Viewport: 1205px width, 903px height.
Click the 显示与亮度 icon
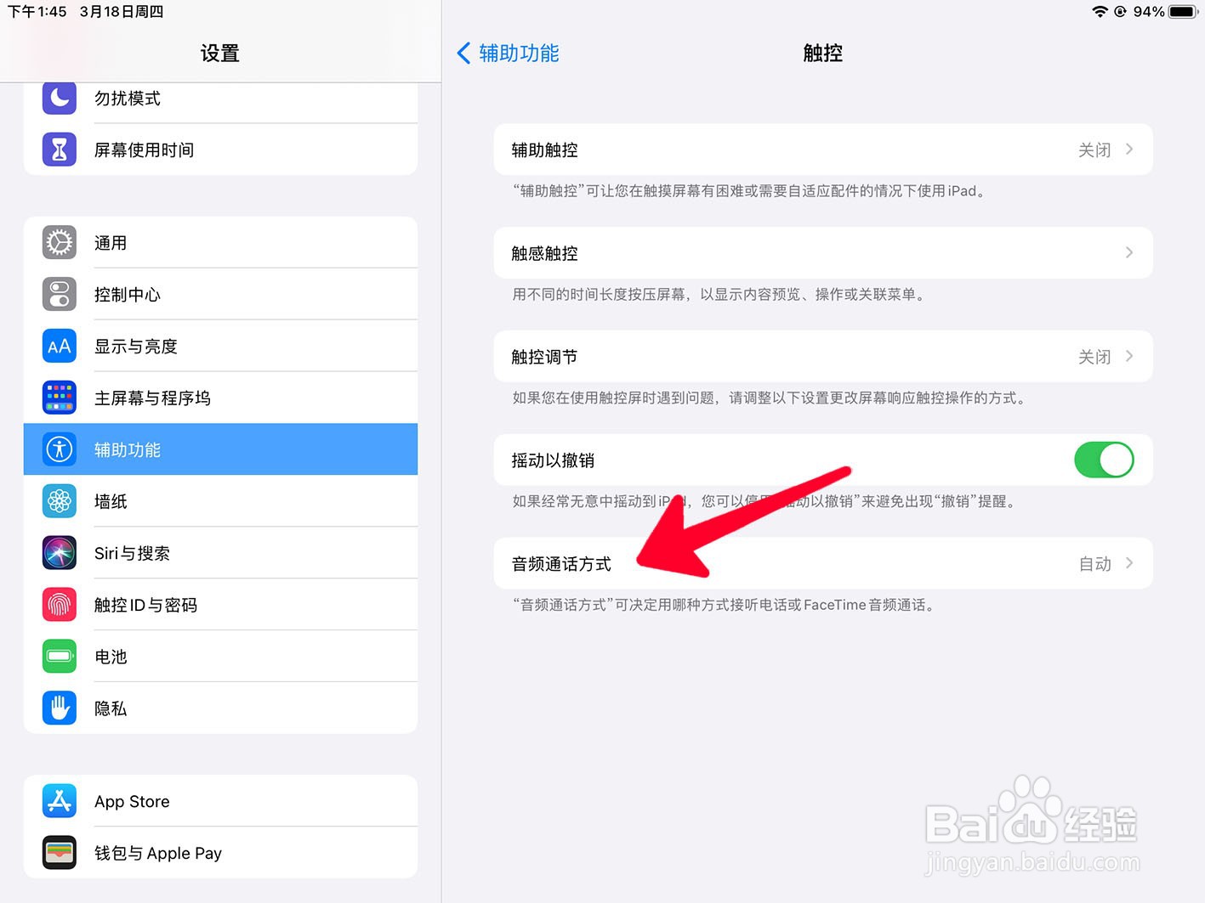[59, 346]
